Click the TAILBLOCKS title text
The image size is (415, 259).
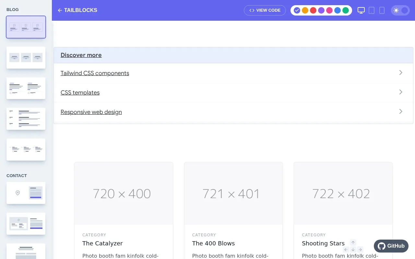coord(81,10)
